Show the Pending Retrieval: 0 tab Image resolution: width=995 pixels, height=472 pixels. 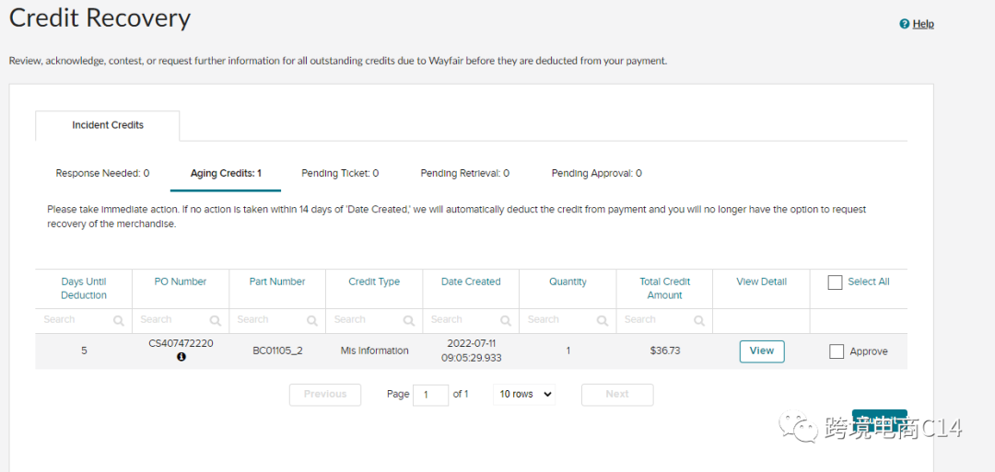coord(464,173)
